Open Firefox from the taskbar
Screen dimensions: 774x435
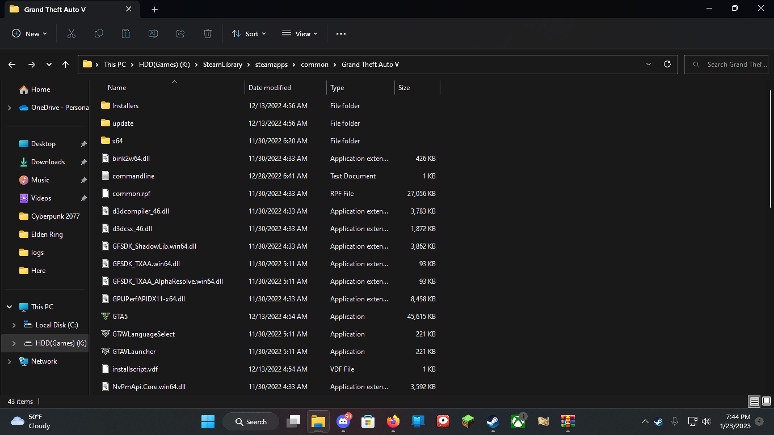393,421
